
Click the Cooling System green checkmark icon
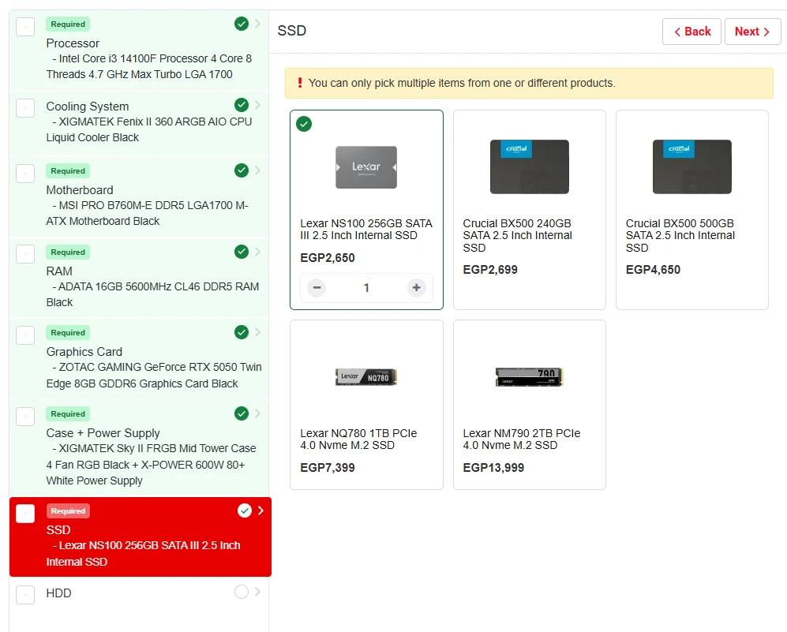pos(242,105)
